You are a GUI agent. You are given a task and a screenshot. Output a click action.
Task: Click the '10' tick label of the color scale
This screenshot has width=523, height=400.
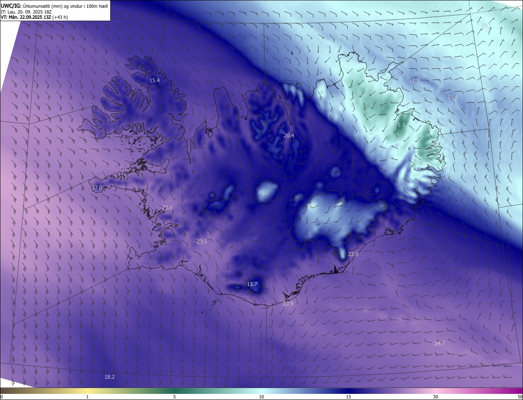261,397
